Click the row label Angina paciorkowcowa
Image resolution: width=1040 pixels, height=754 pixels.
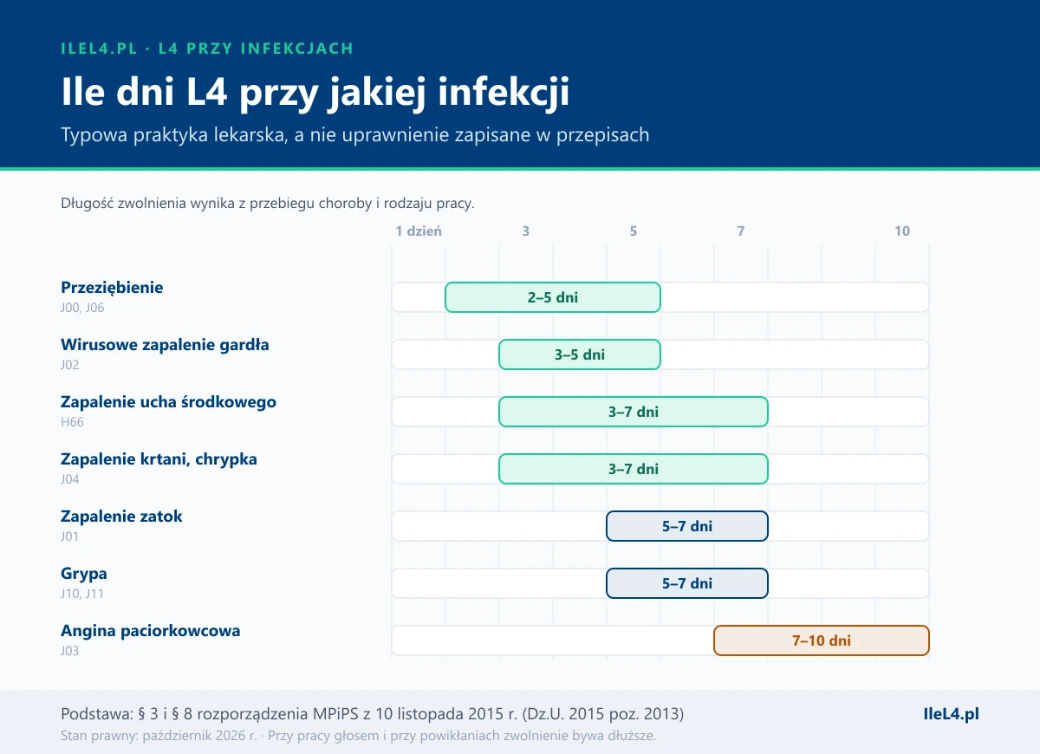click(151, 631)
